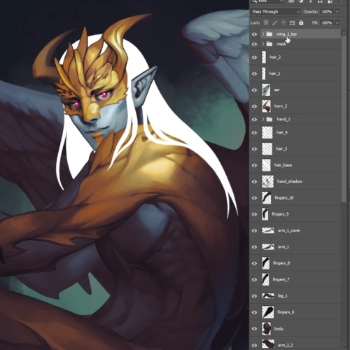Click the hand_1 group folder icon

[x=269, y=119]
